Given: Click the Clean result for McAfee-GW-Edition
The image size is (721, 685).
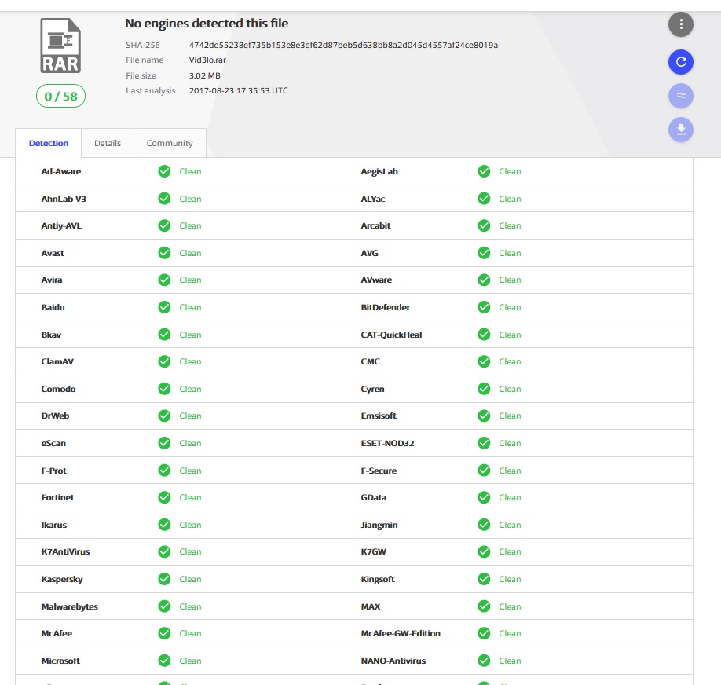Looking at the screenshot, I should (x=510, y=633).
